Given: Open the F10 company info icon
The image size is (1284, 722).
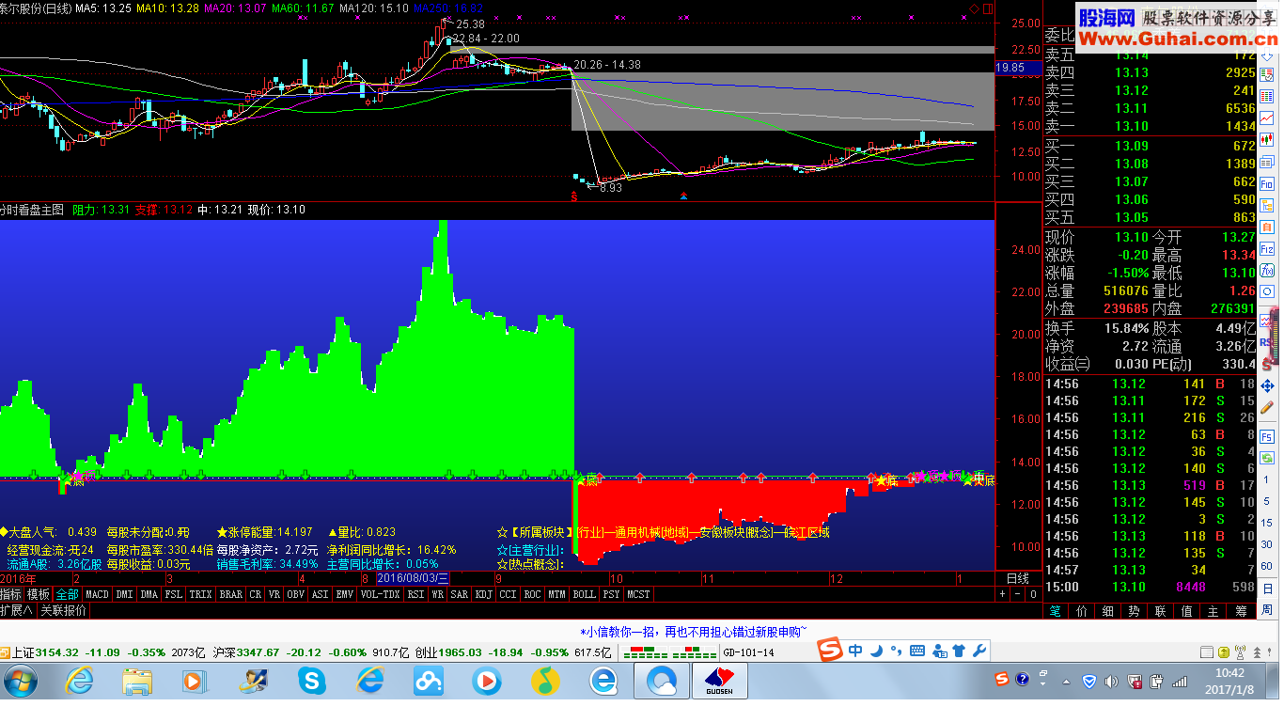Looking at the screenshot, I should (x=1267, y=184).
